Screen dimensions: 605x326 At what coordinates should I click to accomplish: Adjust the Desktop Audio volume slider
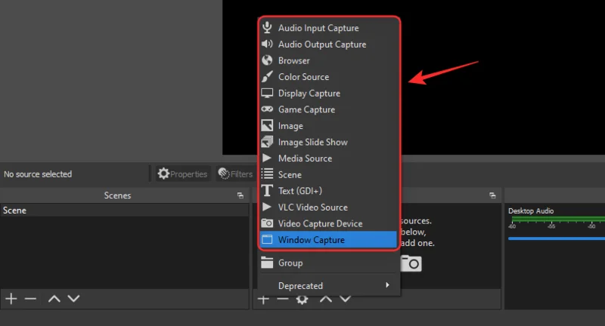[x=556, y=238]
